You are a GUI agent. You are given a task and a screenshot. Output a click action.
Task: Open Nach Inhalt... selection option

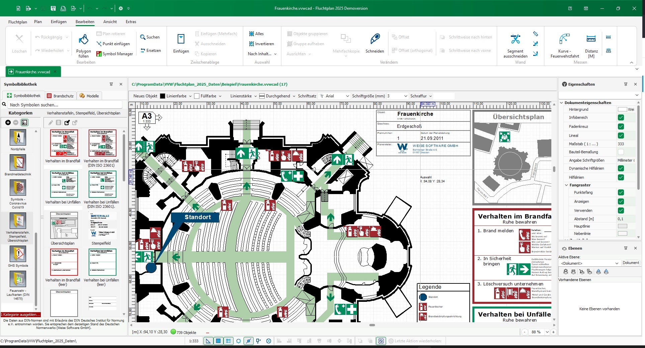[x=262, y=54]
